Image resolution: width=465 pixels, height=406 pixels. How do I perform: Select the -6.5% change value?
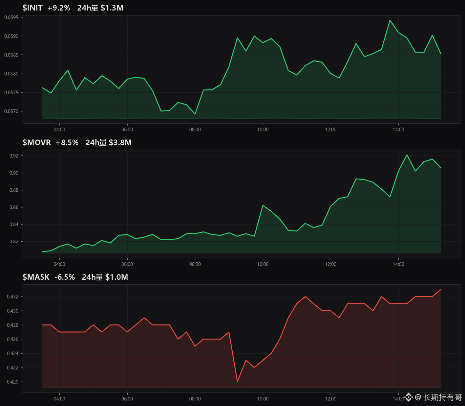point(65,277)
